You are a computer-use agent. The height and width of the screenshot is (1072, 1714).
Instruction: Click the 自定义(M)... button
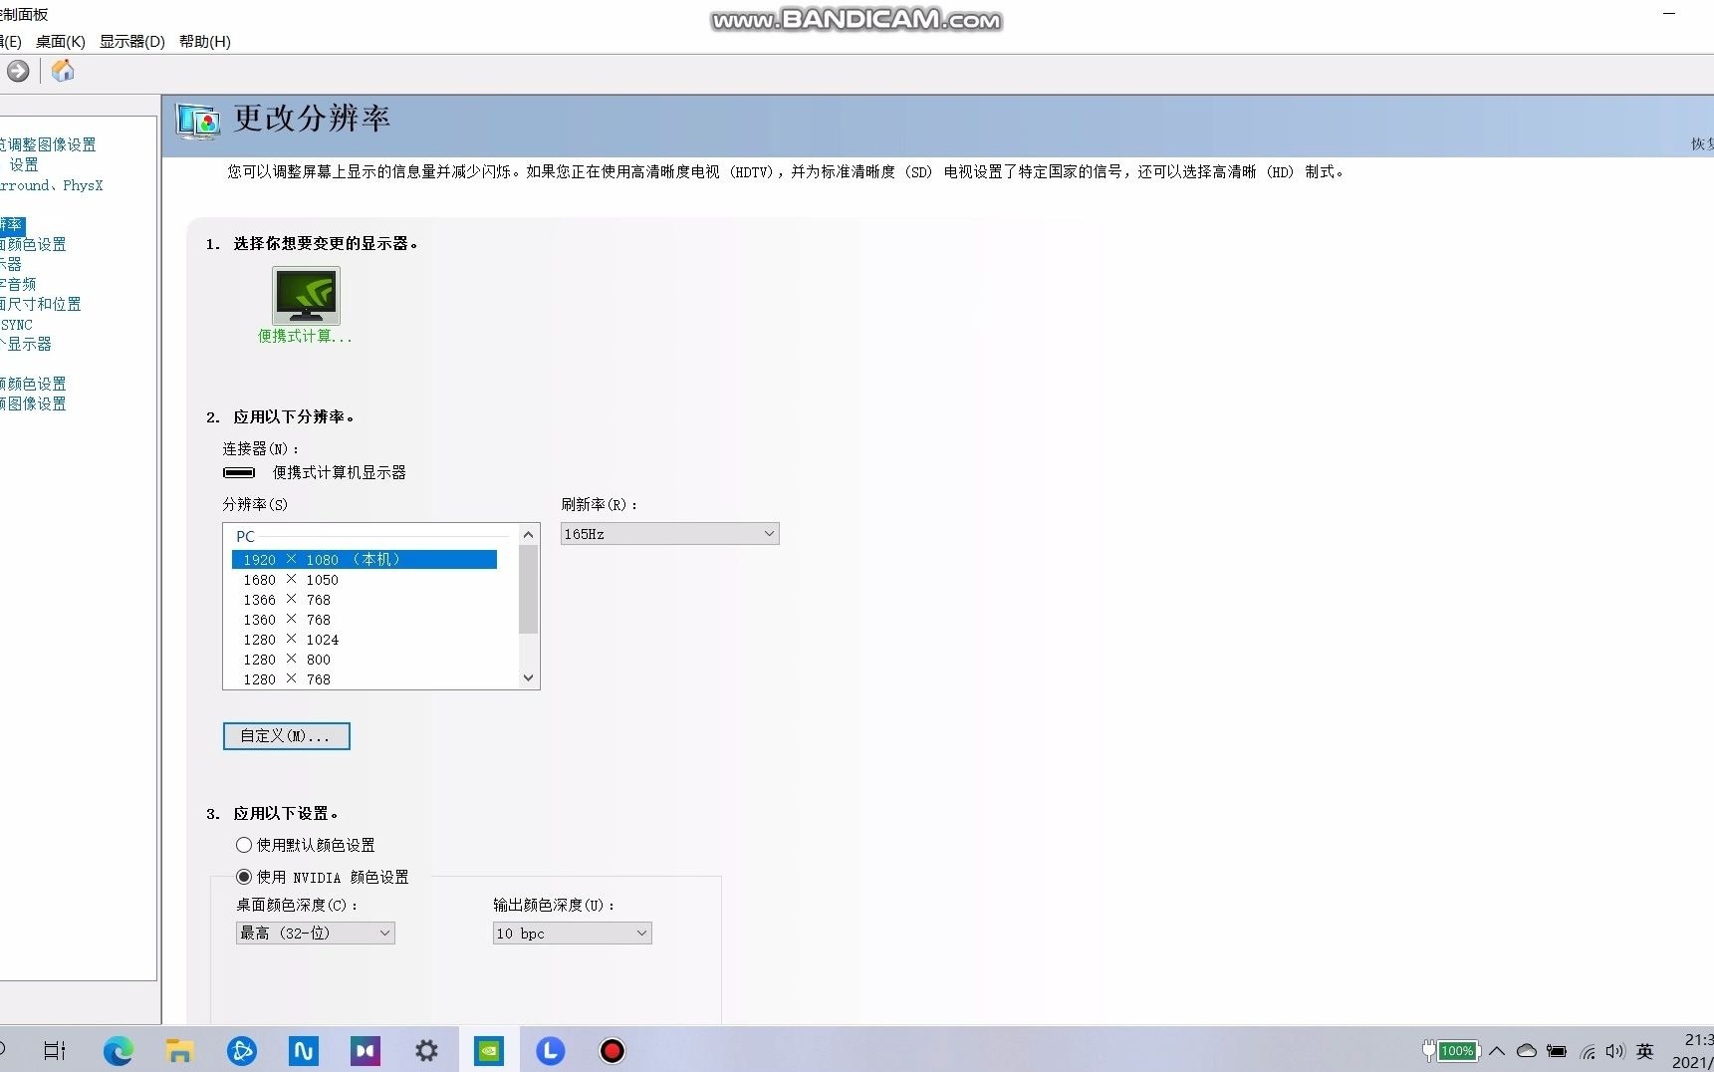tap(286, 735)
